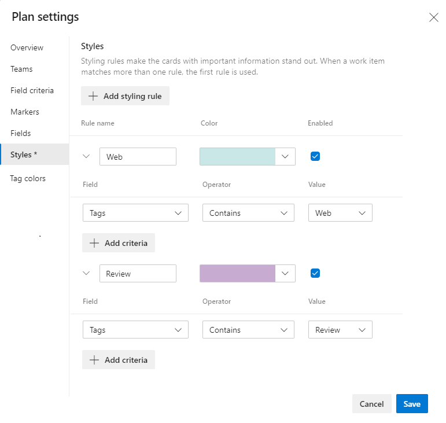Open Contains operator dropdown in Review rule
Image resolution: width=446 pixels, height=423 pixels.
tap(248, 330)
